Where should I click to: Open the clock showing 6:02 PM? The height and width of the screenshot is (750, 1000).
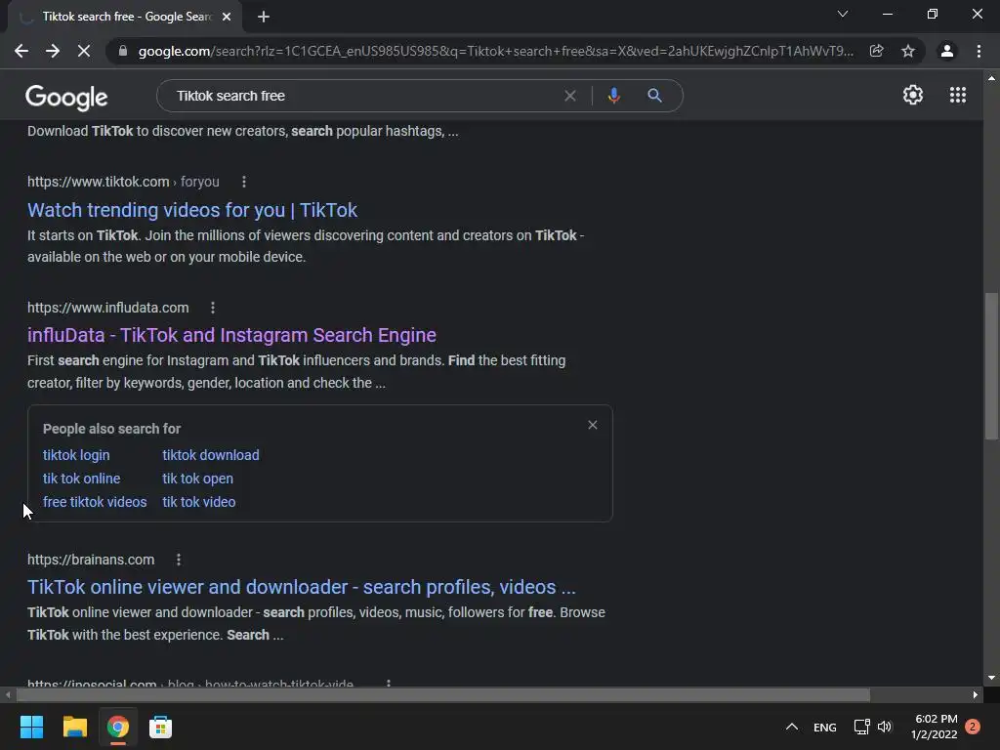pyautogui.click(x=935, y=727)
